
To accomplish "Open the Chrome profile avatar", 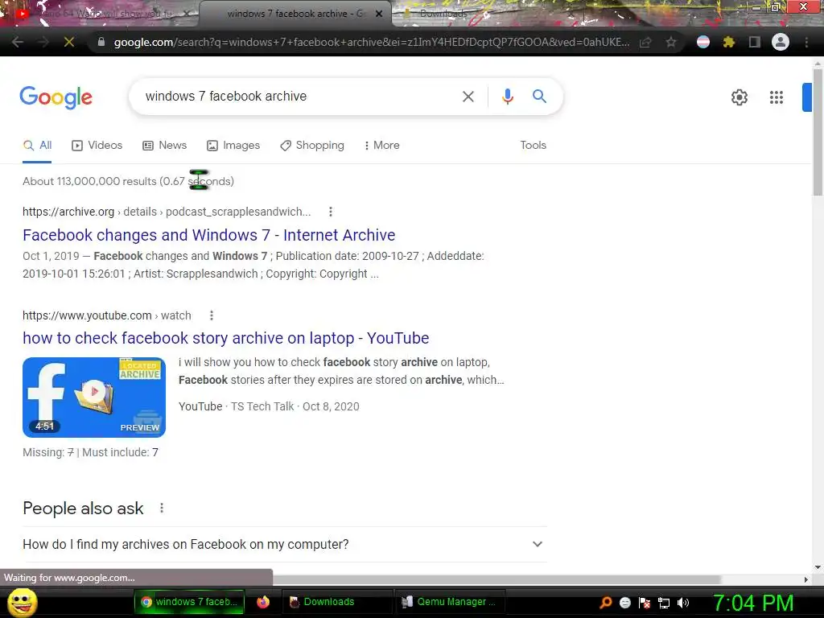I will [781, 42].
